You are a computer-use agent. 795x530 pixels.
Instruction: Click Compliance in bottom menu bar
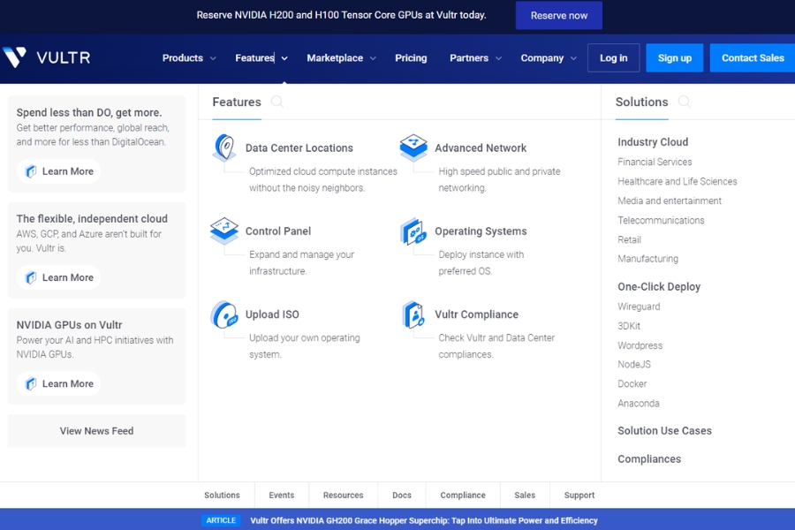coord(463,495)
